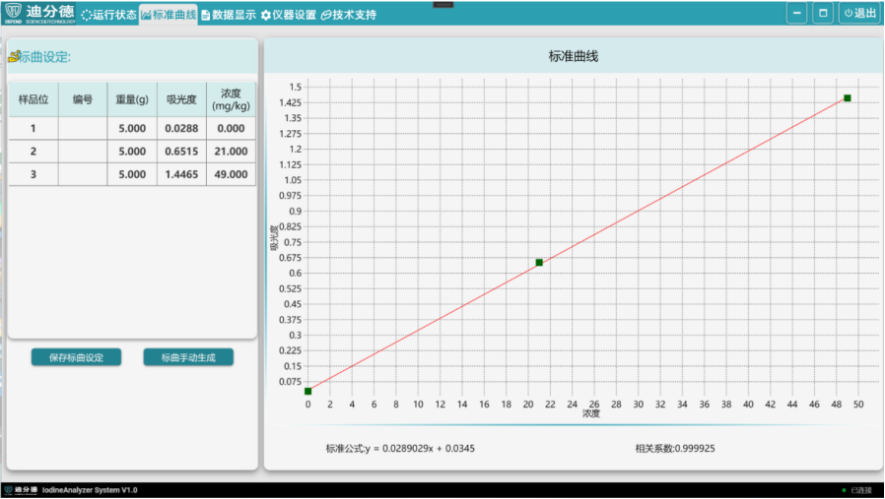This screenshot has height=499, width=885.
Task: Click the Defend shield logo icon
Action: pos(13,13)
